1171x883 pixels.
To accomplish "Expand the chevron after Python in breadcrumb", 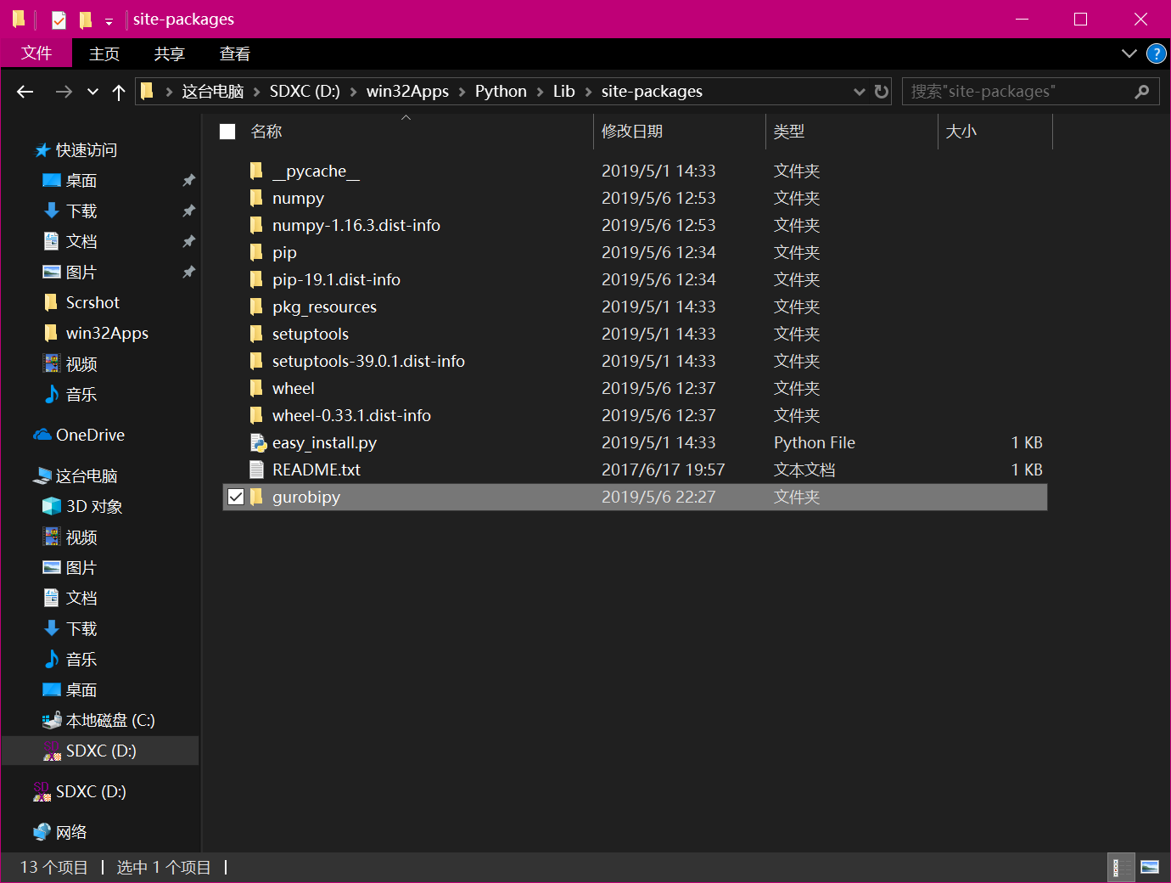I will coord(540,92).
